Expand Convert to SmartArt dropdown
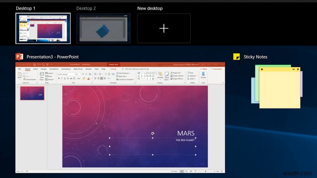The height and width of the screenshot is (178, 317). 125,79
